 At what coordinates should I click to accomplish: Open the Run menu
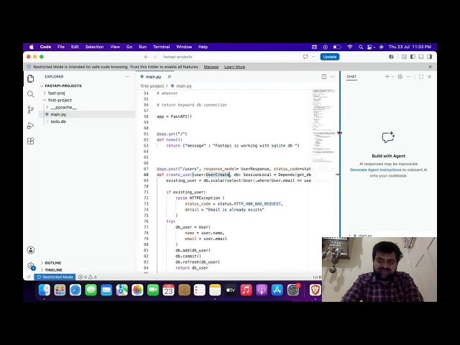142,47
